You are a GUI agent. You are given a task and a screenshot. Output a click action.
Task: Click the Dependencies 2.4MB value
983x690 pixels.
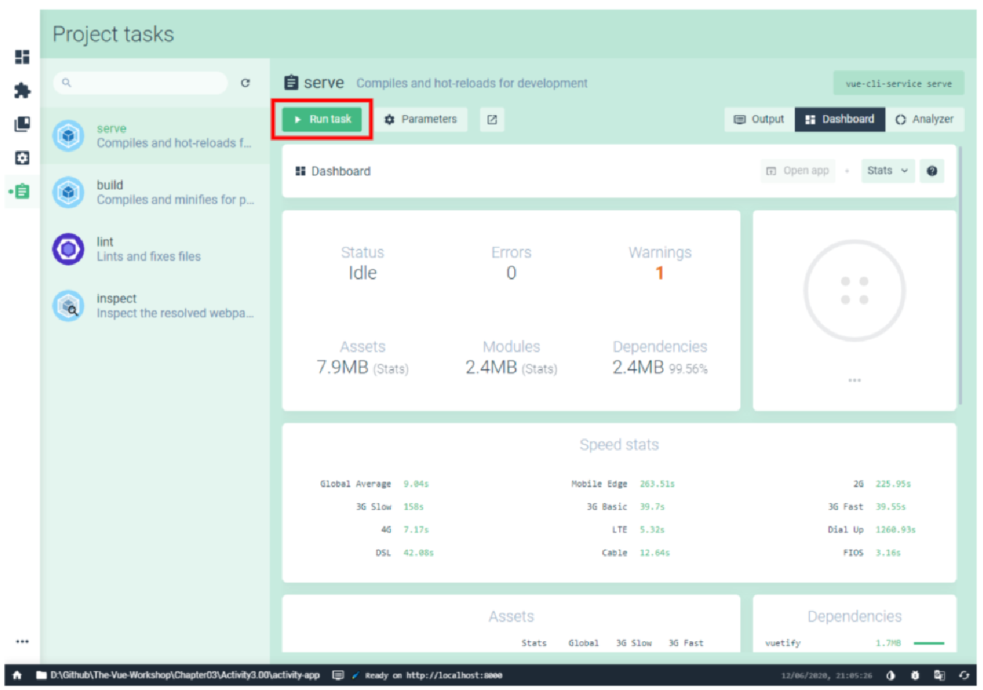[660, 368]
